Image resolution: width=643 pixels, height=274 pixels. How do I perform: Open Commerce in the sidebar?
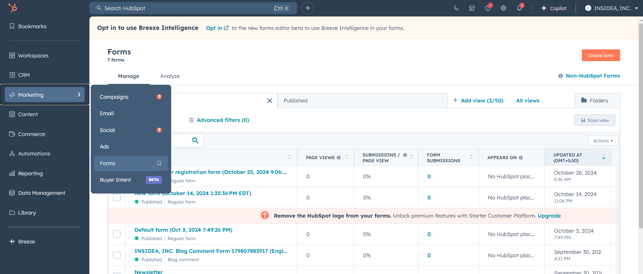27,134
